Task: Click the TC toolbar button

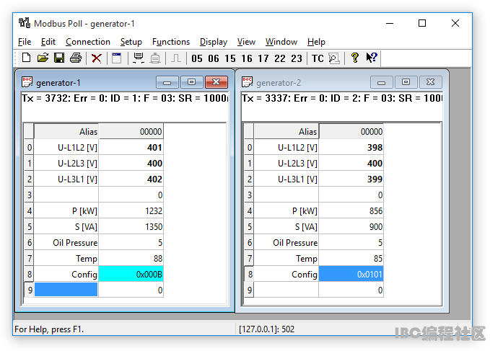Action: (318, 59)
